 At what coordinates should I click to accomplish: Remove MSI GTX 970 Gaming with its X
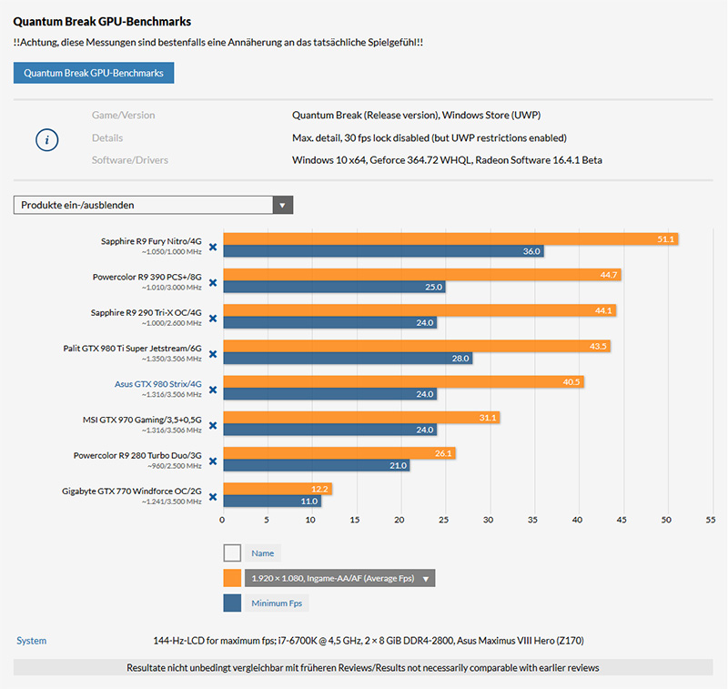(213, 426)
